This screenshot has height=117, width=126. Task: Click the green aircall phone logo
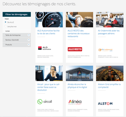point(45,102)
